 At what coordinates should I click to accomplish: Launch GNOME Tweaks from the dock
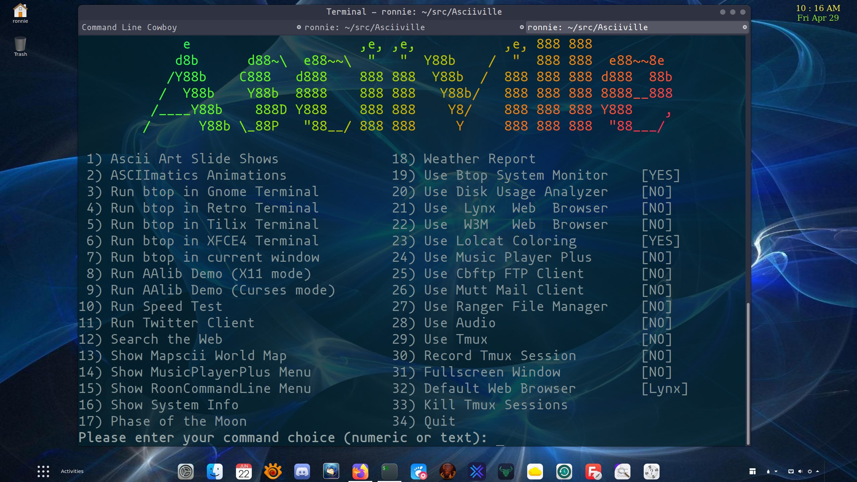[x=418, y=471]
